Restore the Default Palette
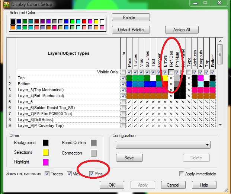Image resolution: width=231 pixels, height=194 pixels. 131,30
